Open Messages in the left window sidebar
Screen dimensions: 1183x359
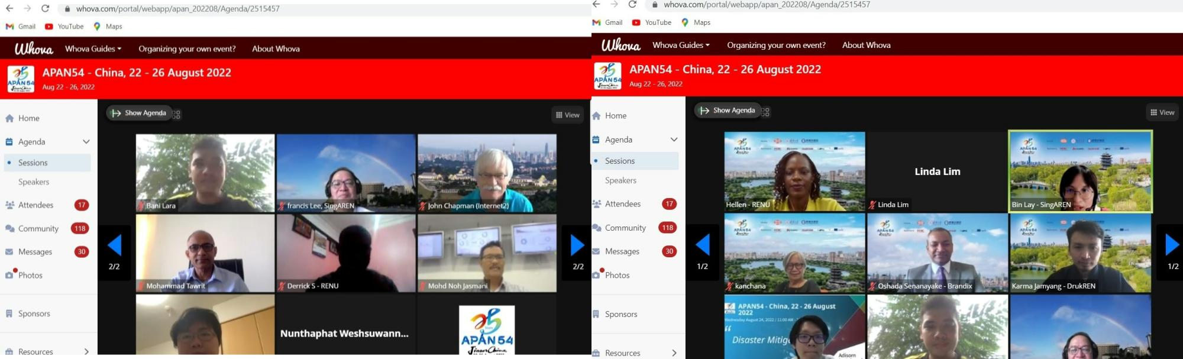coord(35,252)
